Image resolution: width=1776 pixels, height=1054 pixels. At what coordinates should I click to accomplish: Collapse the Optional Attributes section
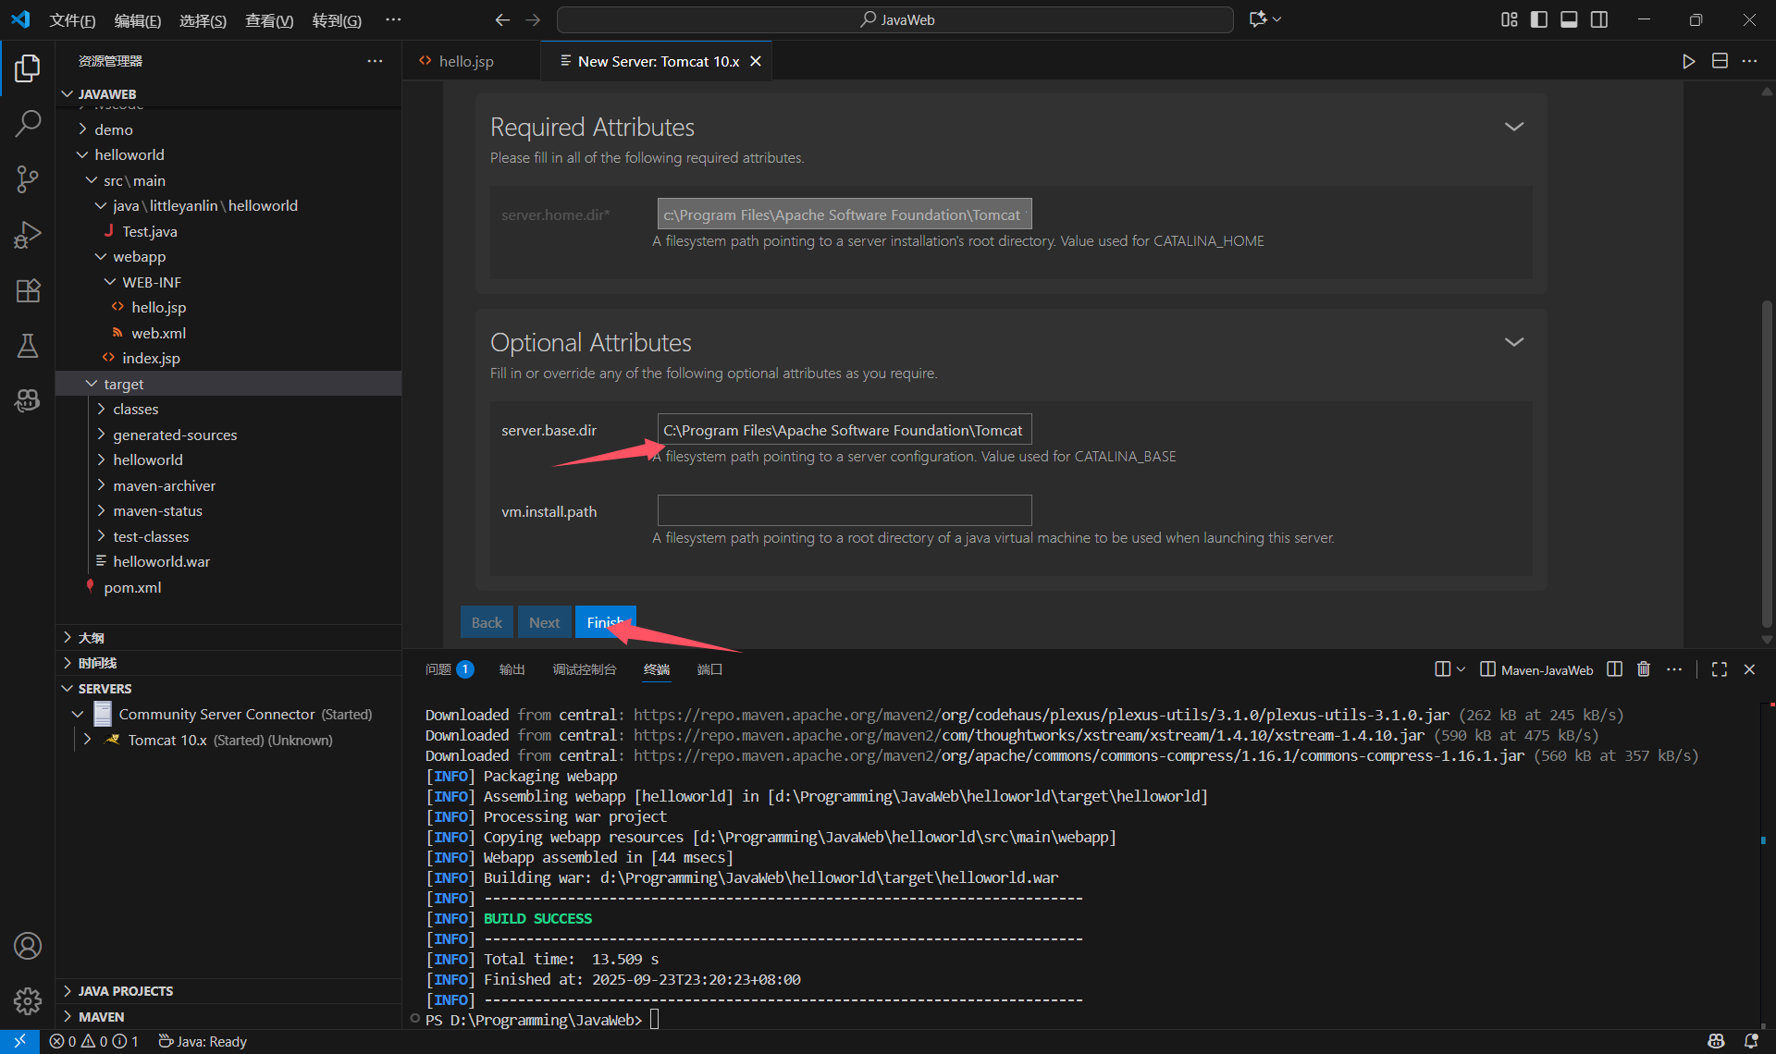tap(1513, 342)
